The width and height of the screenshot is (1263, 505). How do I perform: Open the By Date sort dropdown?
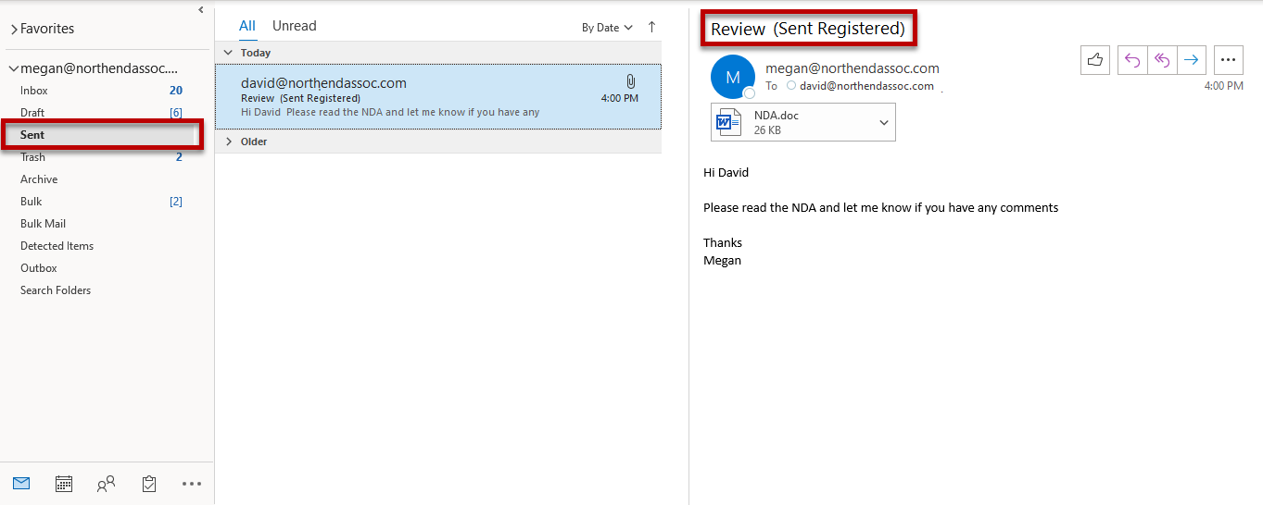click(607, 28)
